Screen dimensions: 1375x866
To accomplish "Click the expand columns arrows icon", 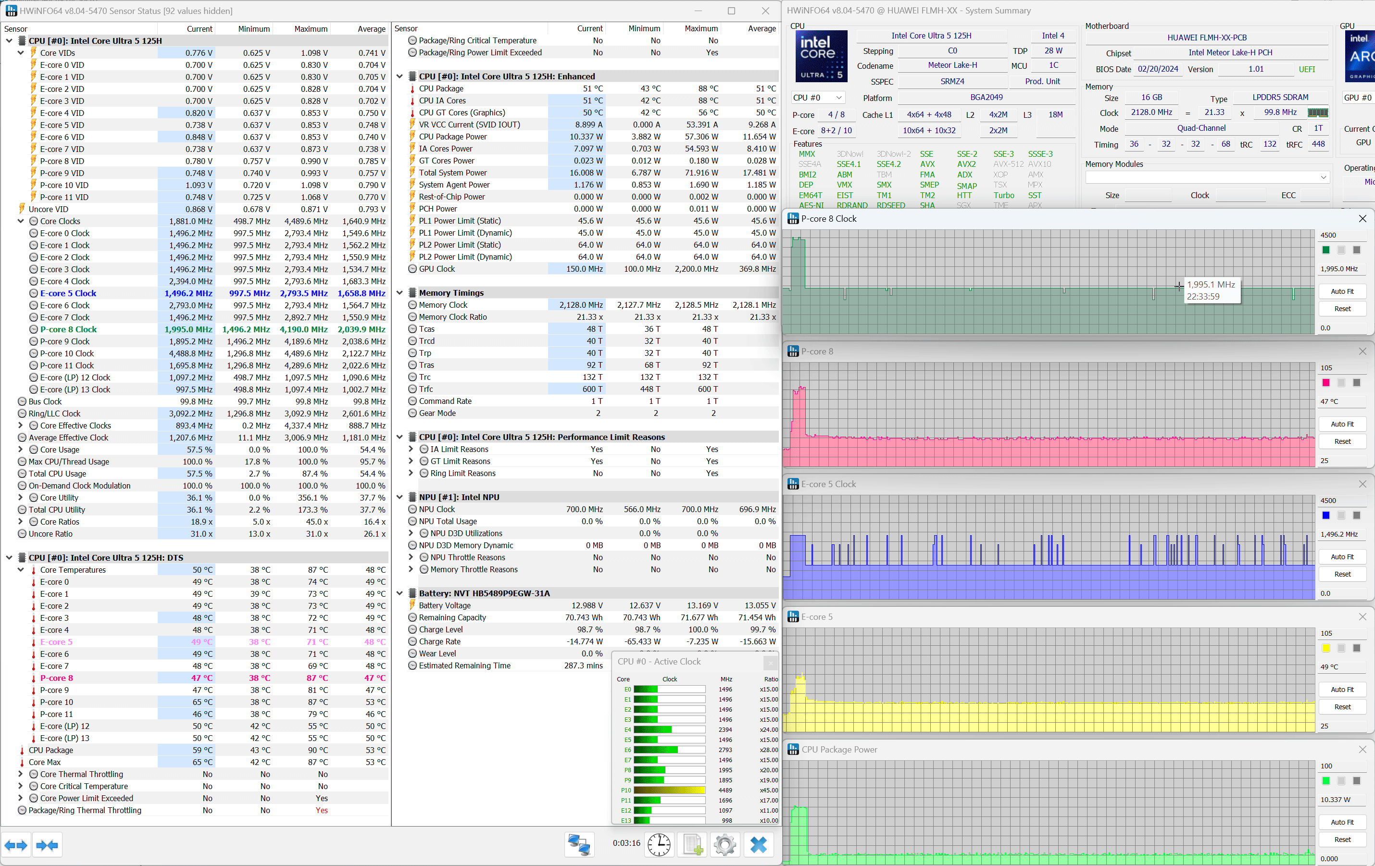I will tap(16, 845).
